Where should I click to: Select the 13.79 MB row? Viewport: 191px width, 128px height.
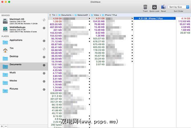70,62
